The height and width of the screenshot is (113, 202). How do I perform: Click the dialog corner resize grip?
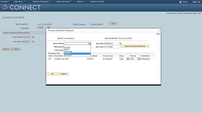[160, 83]
